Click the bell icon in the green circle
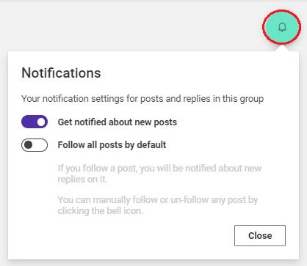The width and height of the screenshot is (307, 266). pyautogui.click(x=282, y=27)
